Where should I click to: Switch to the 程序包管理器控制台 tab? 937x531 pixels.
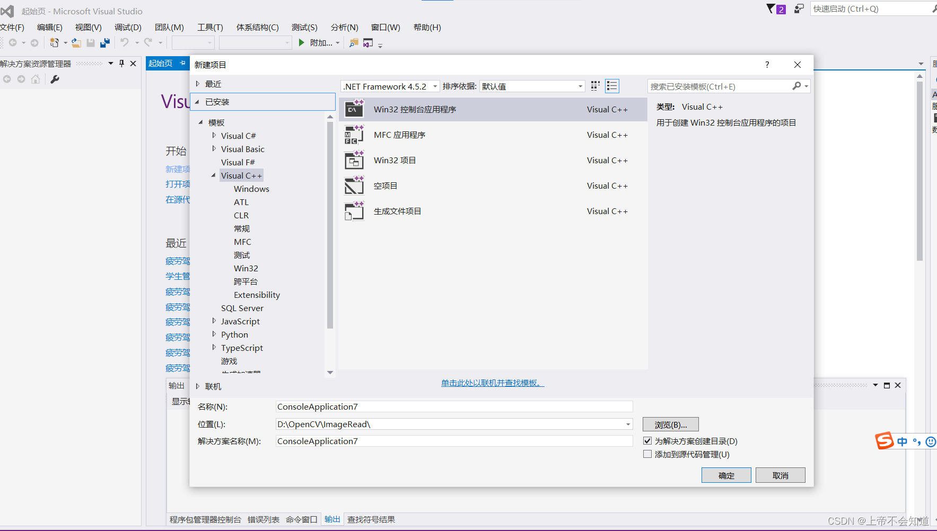click(x=205, y=519)
